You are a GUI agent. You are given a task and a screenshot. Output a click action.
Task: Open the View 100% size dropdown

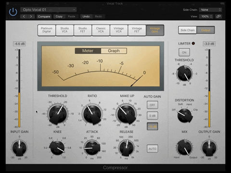(x=206, y=16)
